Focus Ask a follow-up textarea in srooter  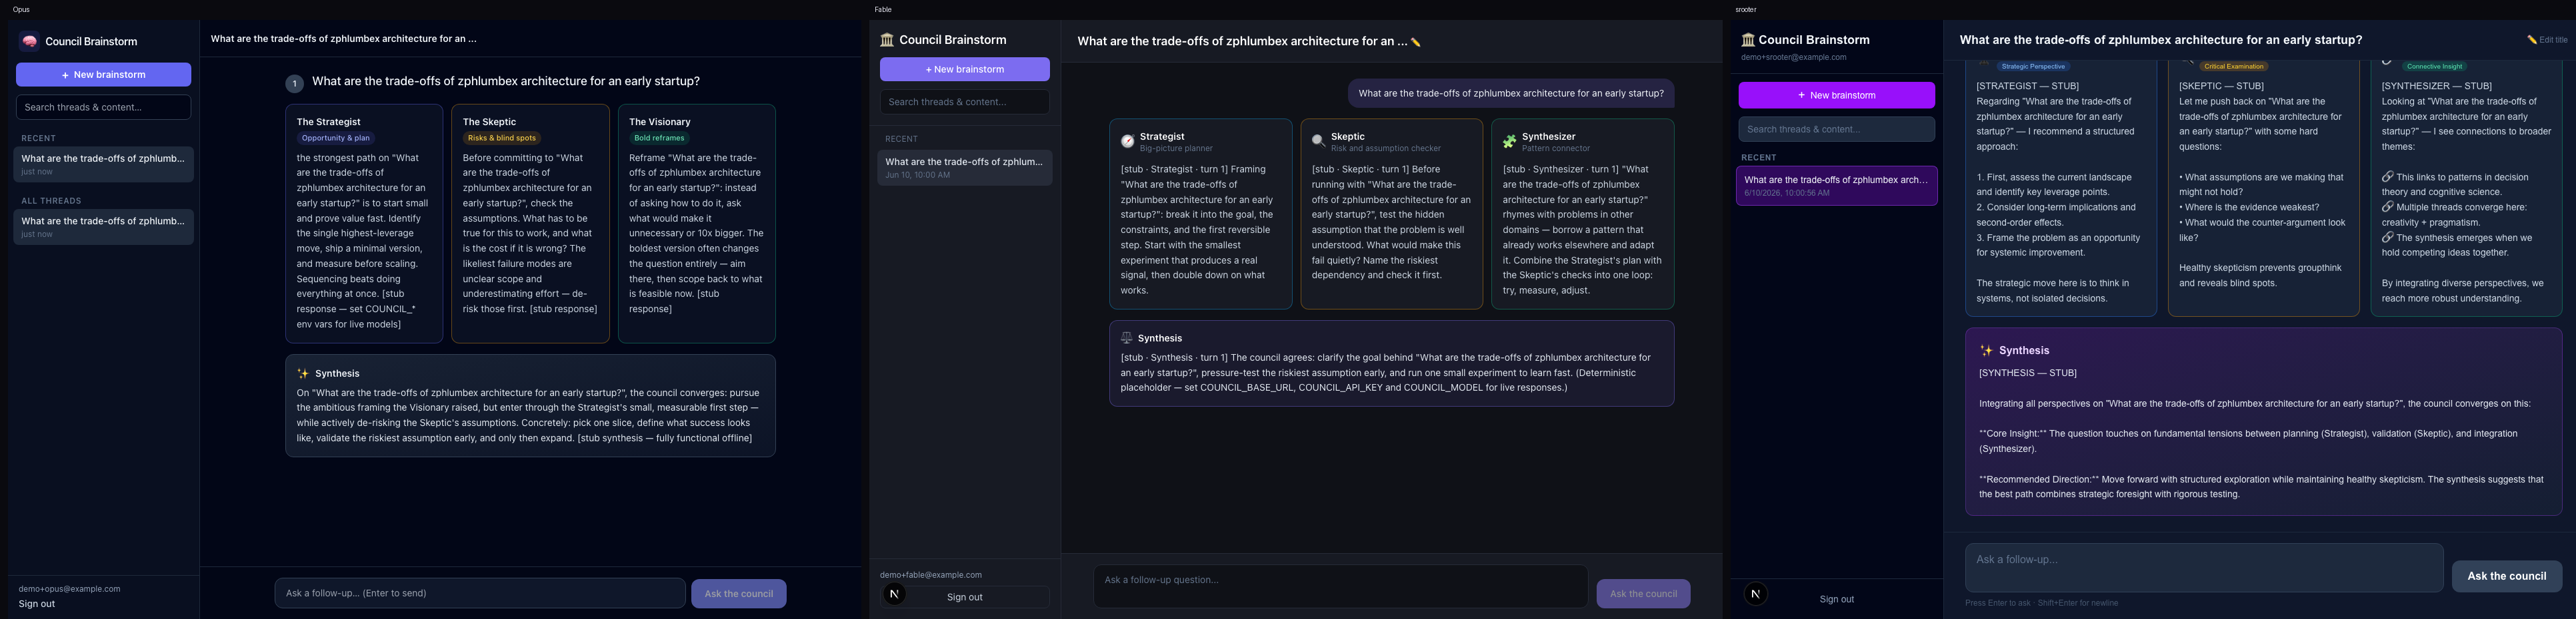pyautogui.click(x=2204, y=568)
